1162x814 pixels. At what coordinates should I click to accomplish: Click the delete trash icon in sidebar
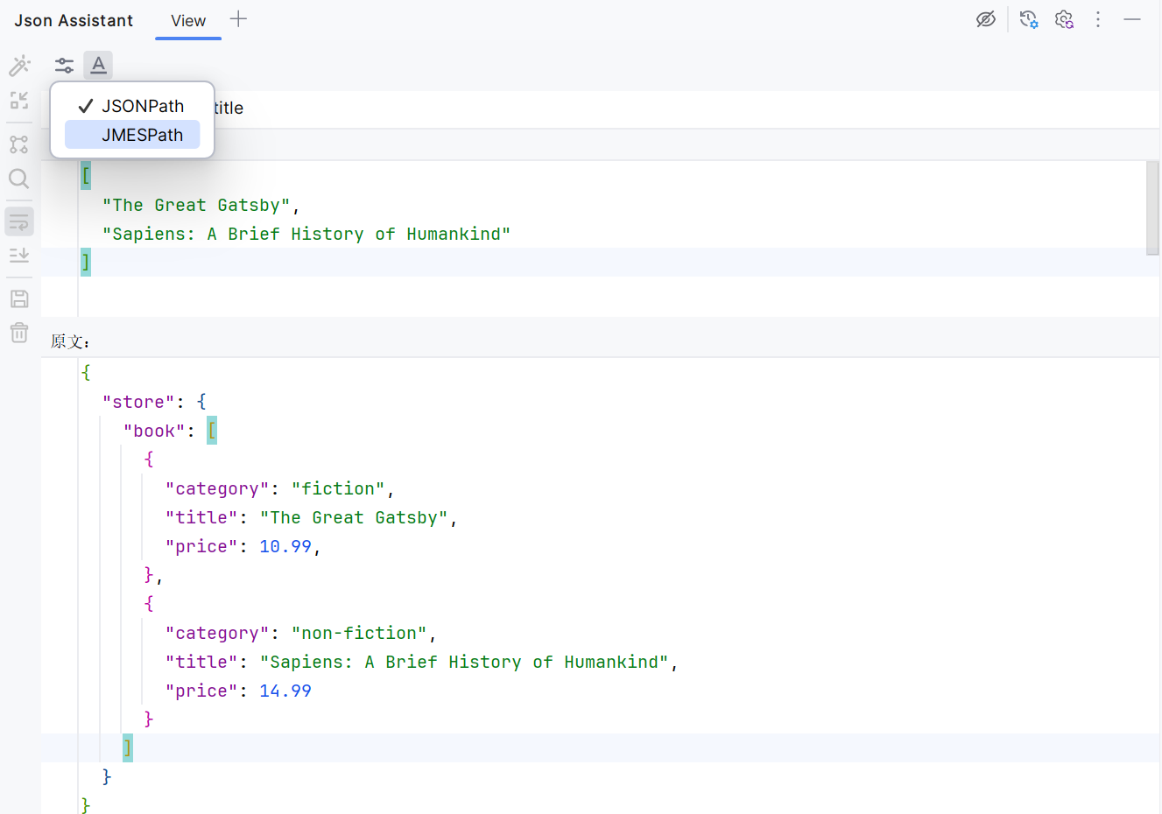point(19,333)
